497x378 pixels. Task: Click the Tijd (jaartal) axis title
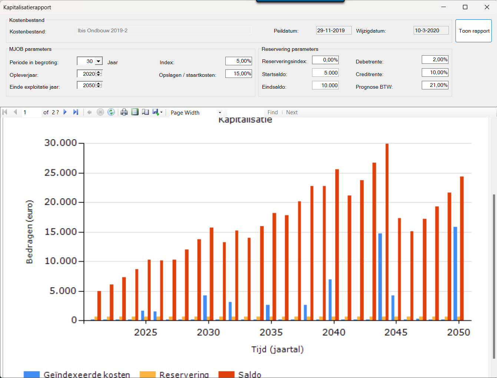pos(278,349)
